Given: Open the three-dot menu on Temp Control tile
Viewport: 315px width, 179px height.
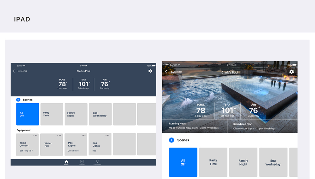Looking at the screenshot, I should pyautogui.click(x=35, y=135).
